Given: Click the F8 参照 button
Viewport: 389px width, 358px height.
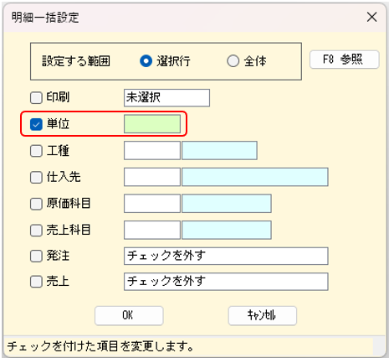Looking at the screenshot, I should click(x=345, y=60).
